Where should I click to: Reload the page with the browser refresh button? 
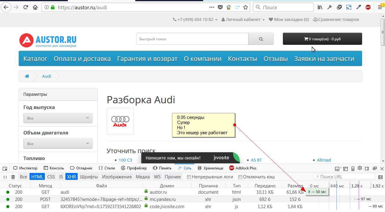click(26, 7)
